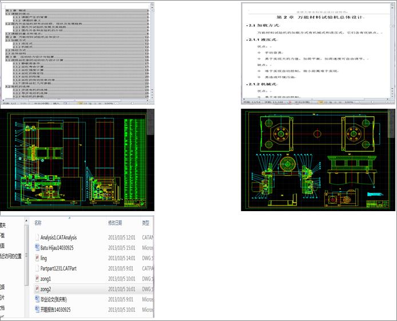The width and height of the screenshot is (397, 321).
Task: Sort files by the 名称 column header
Action: [x=38, y=223]
